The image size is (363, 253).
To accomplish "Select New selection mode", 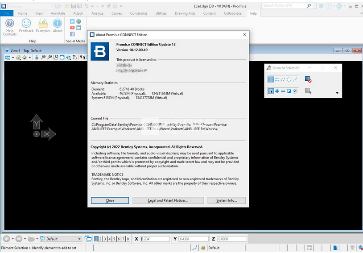I will 271,91.
